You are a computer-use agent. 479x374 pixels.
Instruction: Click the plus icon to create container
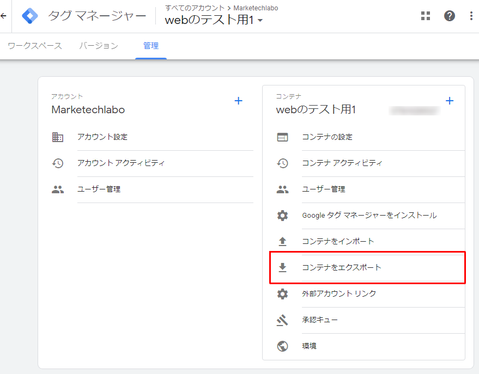(x=450, y=101)
